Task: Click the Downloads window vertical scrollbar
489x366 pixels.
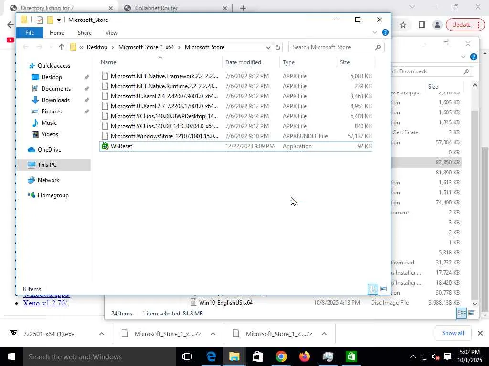Action: pos(475,204)
